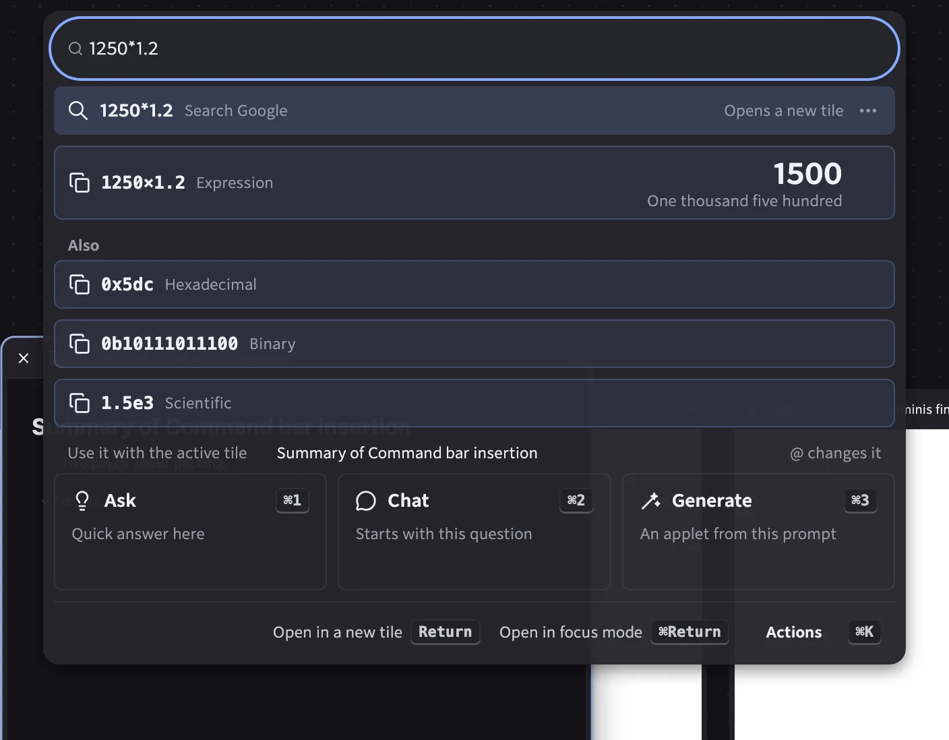Screen dimensions: 949x740
Task: Select the Binary result row
Action: click(x=474, y=344)
